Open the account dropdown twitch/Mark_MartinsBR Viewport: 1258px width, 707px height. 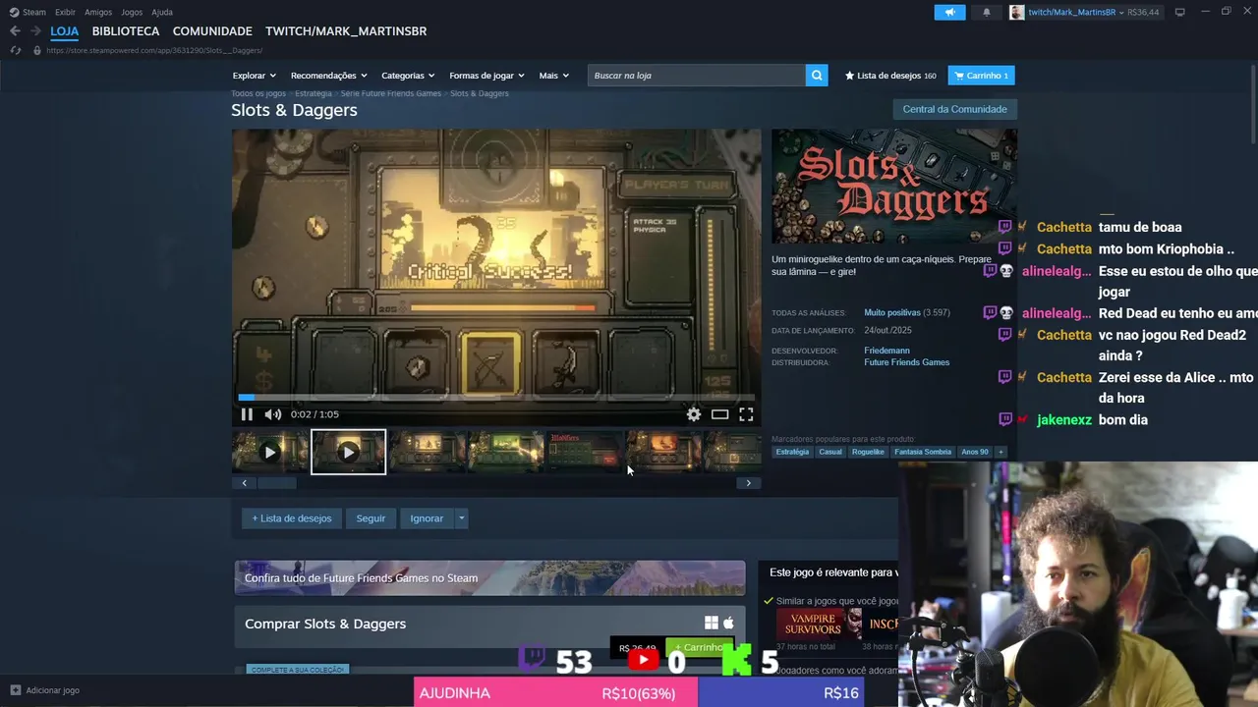[1084, 12]
